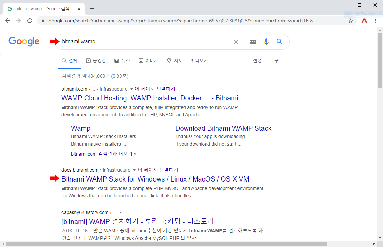383x247 pixels.
Task: Switch to the 지도 tab
Action: click(x=175, y=60)
